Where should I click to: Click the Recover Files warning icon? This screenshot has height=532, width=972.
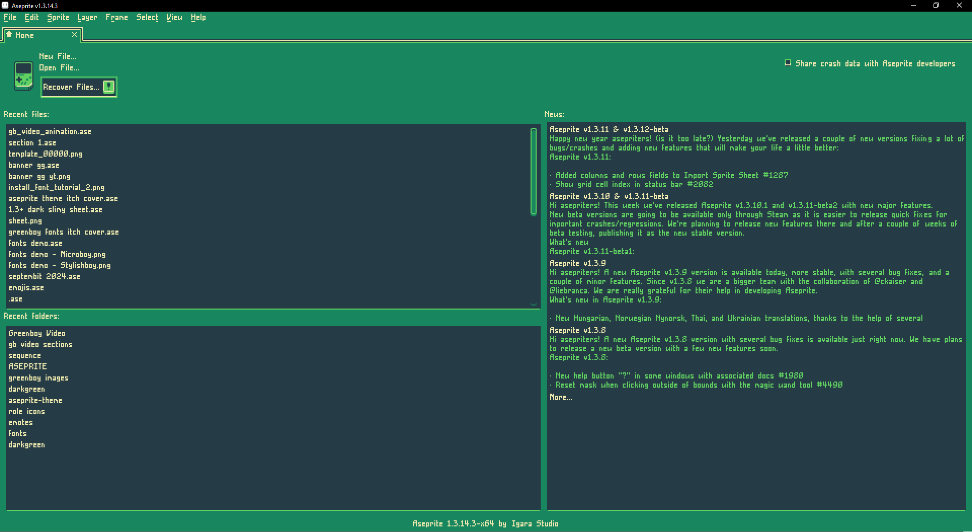tap(109, 87)
